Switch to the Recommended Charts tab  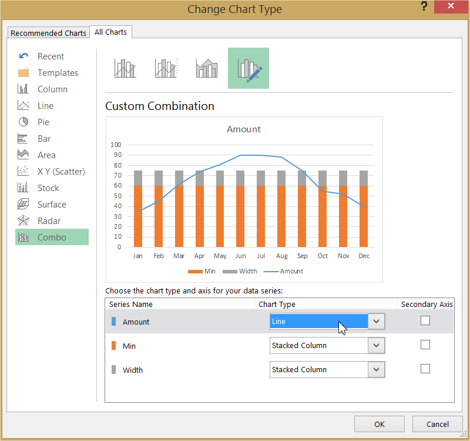click(48, 33)
